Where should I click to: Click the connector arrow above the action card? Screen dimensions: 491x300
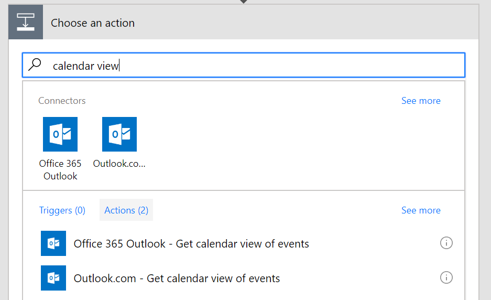coord(244,2)
